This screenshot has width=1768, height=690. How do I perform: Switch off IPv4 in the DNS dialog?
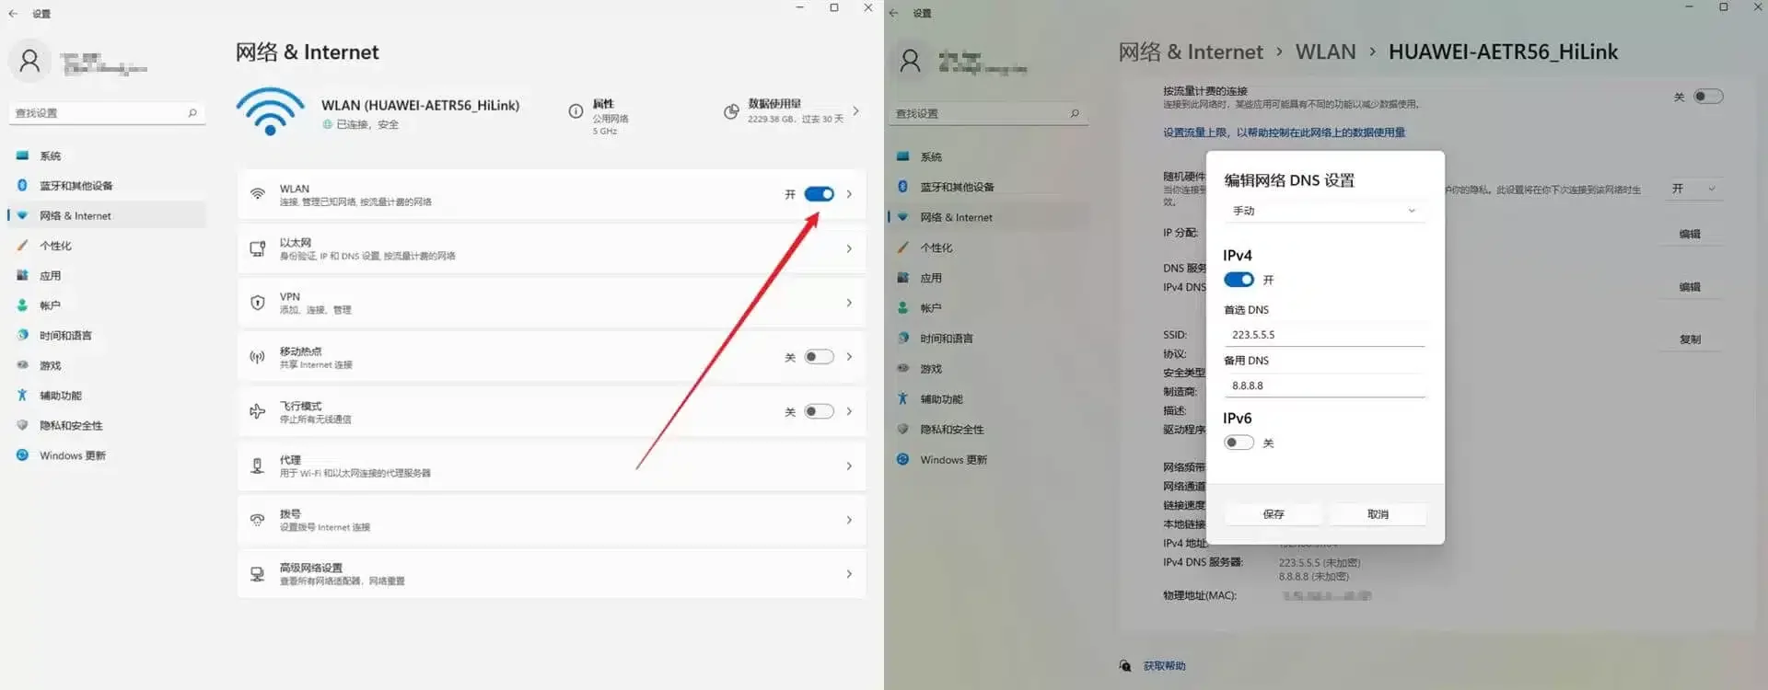[x=1239, y=280]
